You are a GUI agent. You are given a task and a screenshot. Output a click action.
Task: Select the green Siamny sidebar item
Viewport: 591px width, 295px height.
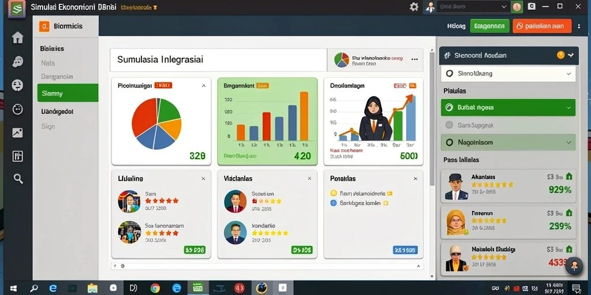coord(68,93)
